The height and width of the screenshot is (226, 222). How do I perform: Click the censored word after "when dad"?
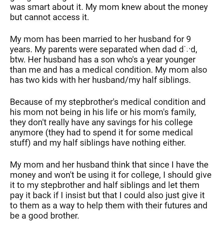(x=188, y=49)
